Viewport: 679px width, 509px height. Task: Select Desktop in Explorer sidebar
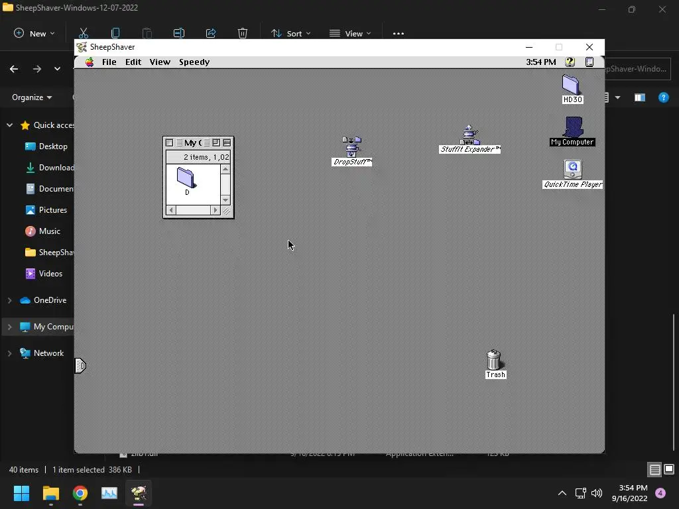47,146
